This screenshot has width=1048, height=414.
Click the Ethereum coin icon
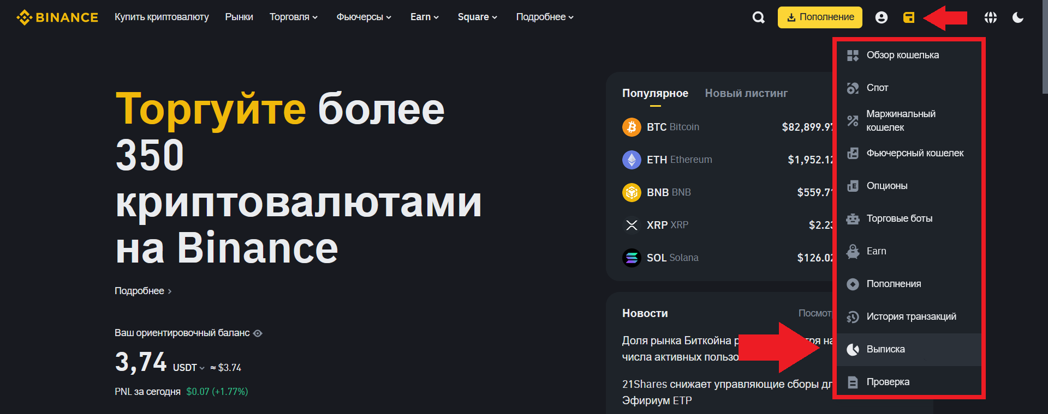pyautogui.click(x=632, y=160)
